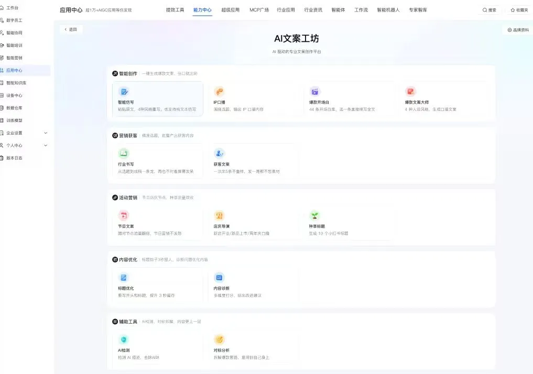The width and height of the screenshot is (533, 374).
Task: Open 智能培训 in the sidebar
Action: (14, 46)
